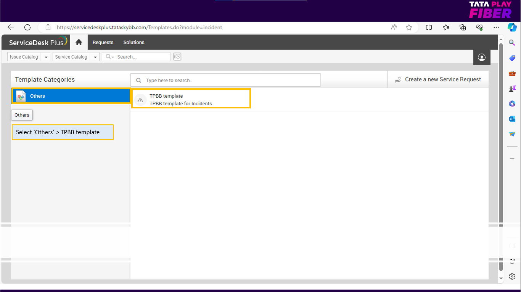Image resolution: width=521 pixels, height=292 pixels.
Task: Open the paper plane Drop sidebar icon
Action: [x=512, y=134]
